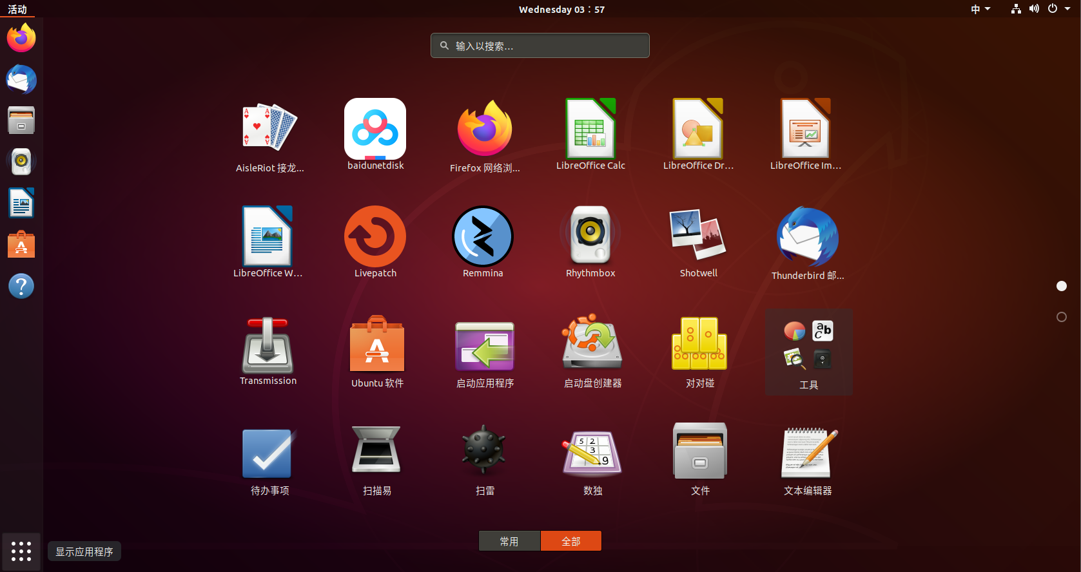
Task: Click the volume icon in top bar
Action: 1034,9
